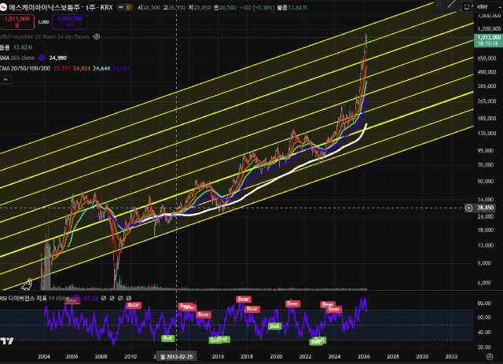This screenshot has width=503, height=364.
Task: Click the RSI Bull marker before 2013
Action: pos(167,338)
